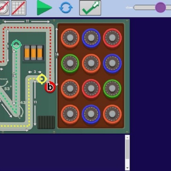
Task: Toggle the crossed-out grid icon
Action: coord(19,8)
